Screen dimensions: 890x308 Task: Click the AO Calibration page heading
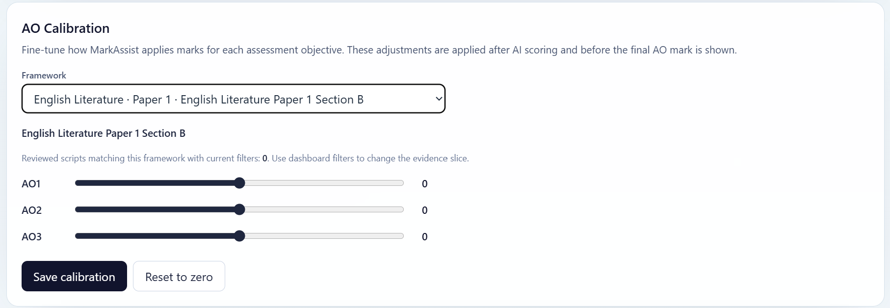pyautogui.click(x=65, y=28)
